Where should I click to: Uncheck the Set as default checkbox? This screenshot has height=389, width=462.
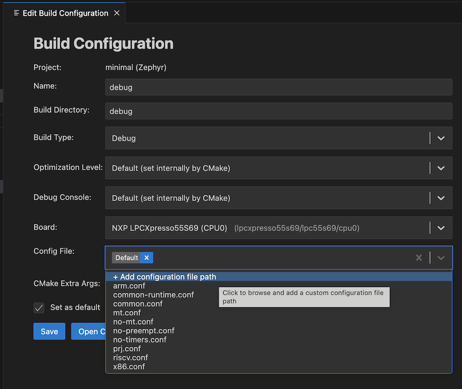[x=39, y=307]
